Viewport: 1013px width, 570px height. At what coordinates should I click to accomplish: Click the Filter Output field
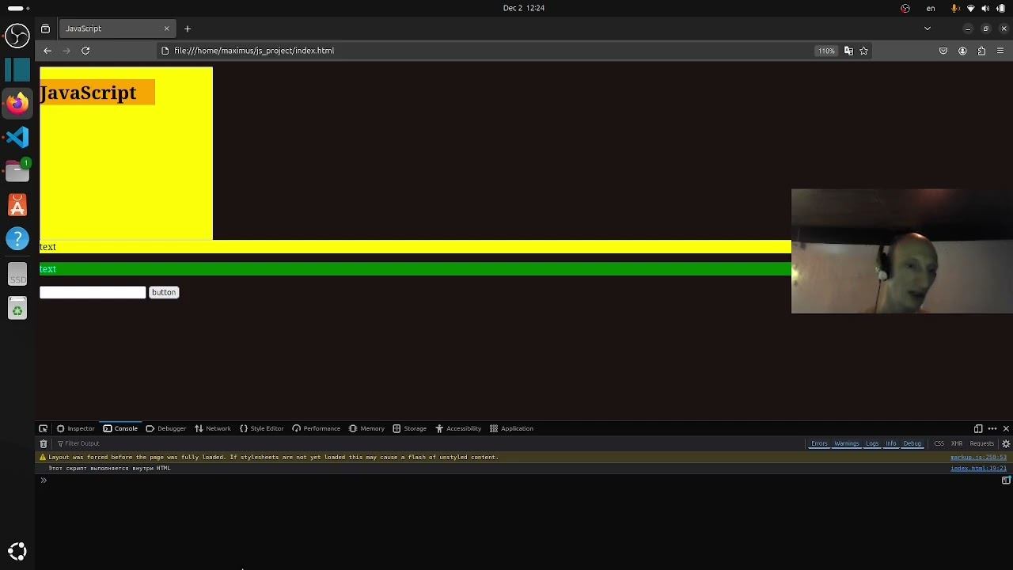coord(427,443)
